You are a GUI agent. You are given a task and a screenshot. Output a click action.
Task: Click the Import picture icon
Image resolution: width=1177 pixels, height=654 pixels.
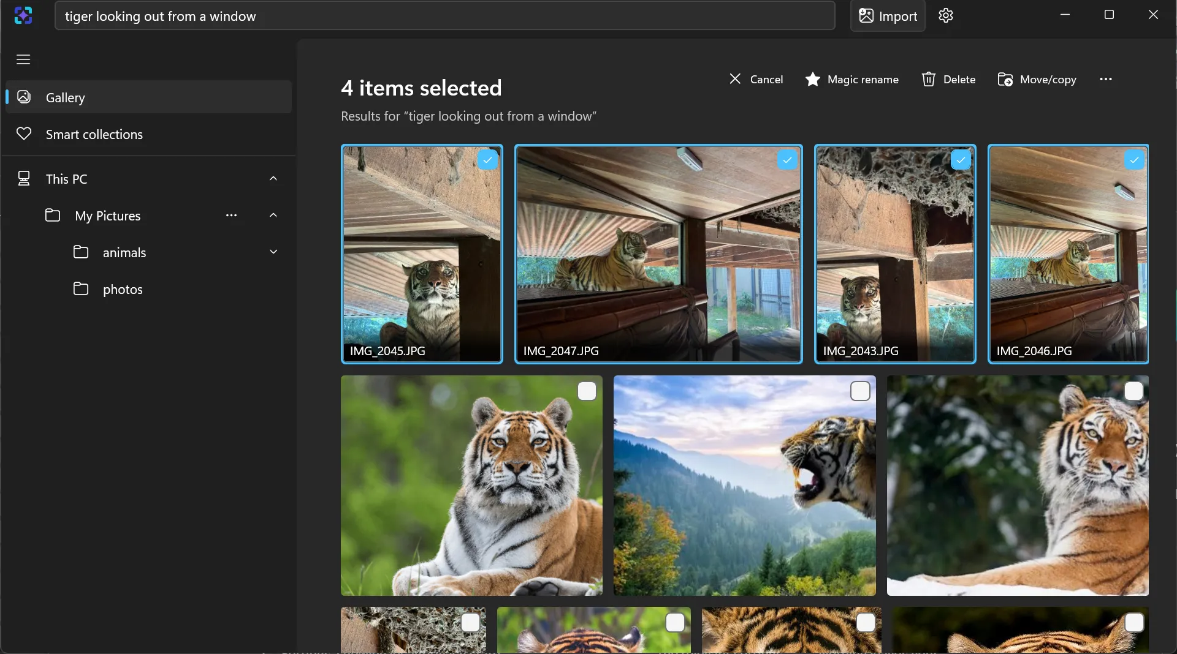(x=866, y=16)
